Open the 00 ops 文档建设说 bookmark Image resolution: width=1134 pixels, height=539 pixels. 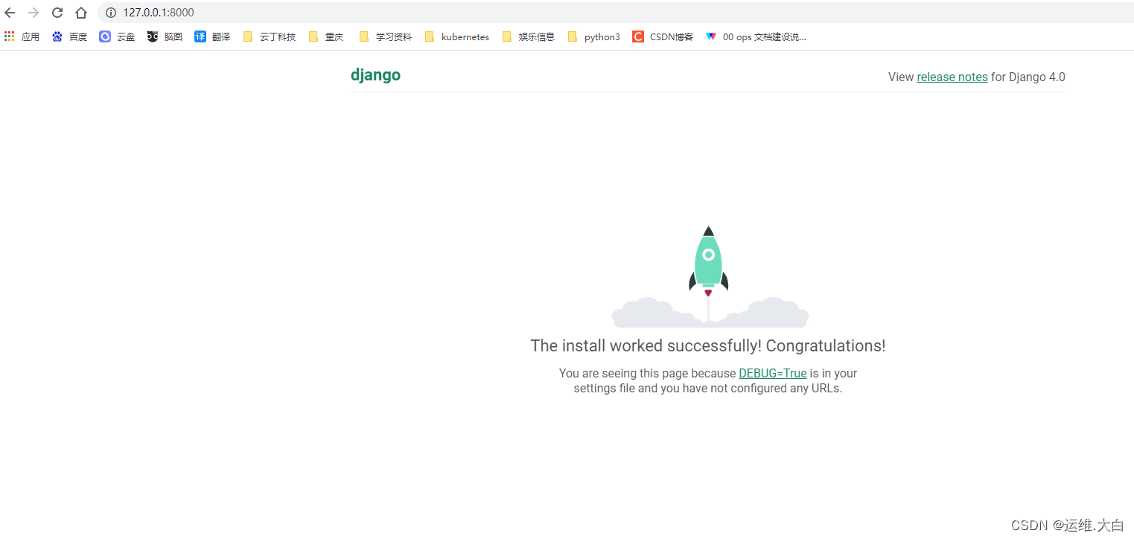click(x=756, y=36)
